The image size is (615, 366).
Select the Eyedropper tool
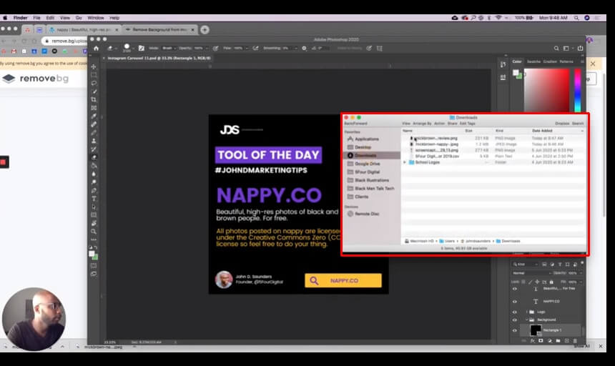(x=94, y=116)
